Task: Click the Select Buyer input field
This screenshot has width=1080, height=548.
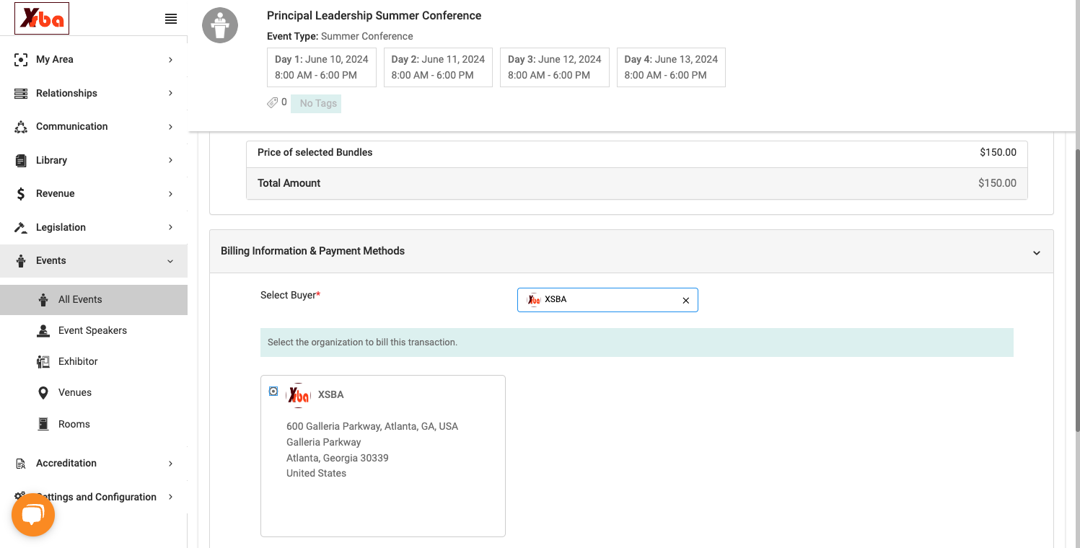Action: coord(607,300)
